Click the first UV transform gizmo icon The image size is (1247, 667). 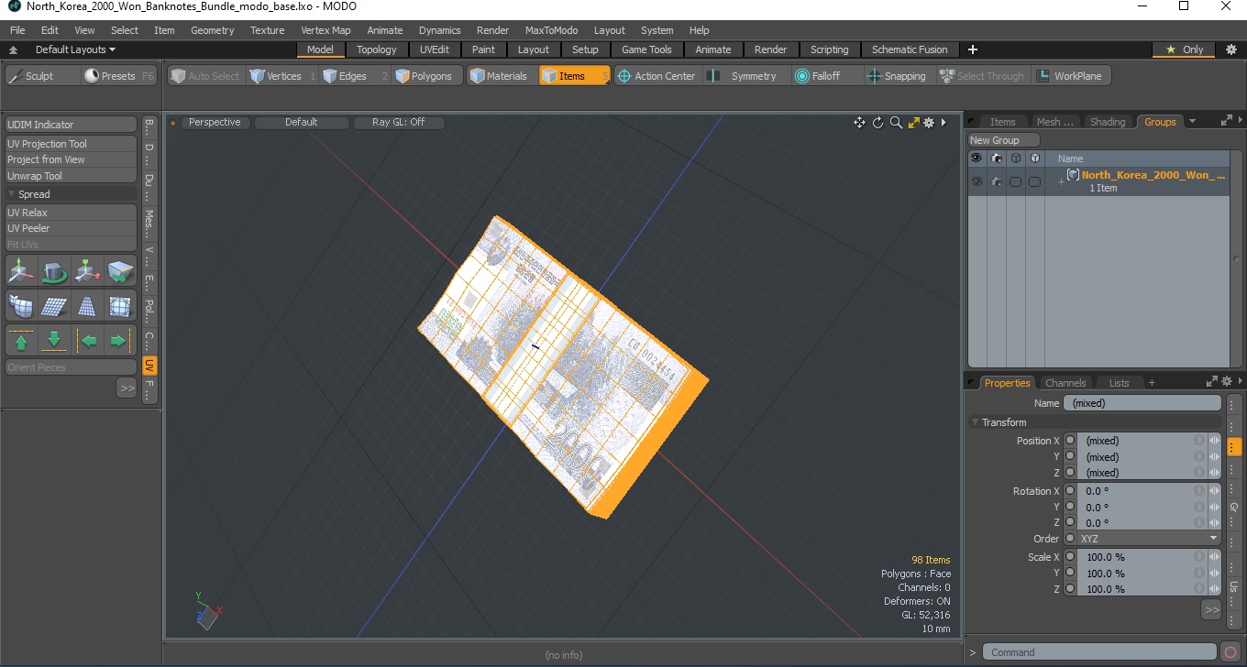21,272
